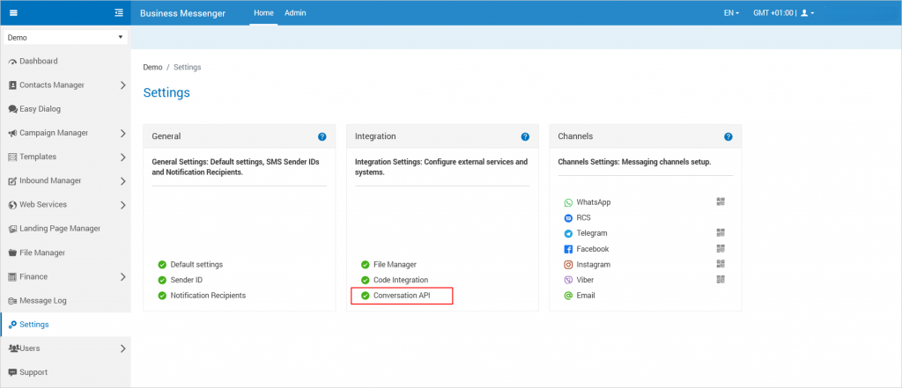Viewport: 902px width, 388px height.
Task: Open the EN language dropdown
Action: tap(731, 13)
